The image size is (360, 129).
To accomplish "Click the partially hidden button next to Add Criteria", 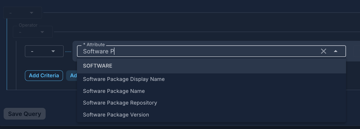I will [72, 76].
